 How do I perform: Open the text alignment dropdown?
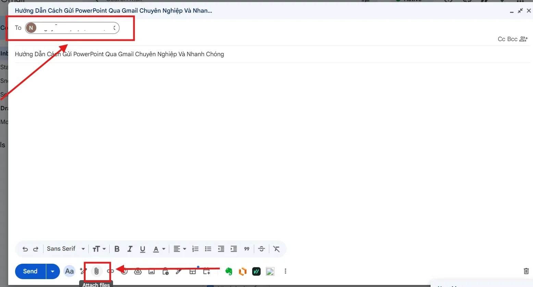point(179,249)
